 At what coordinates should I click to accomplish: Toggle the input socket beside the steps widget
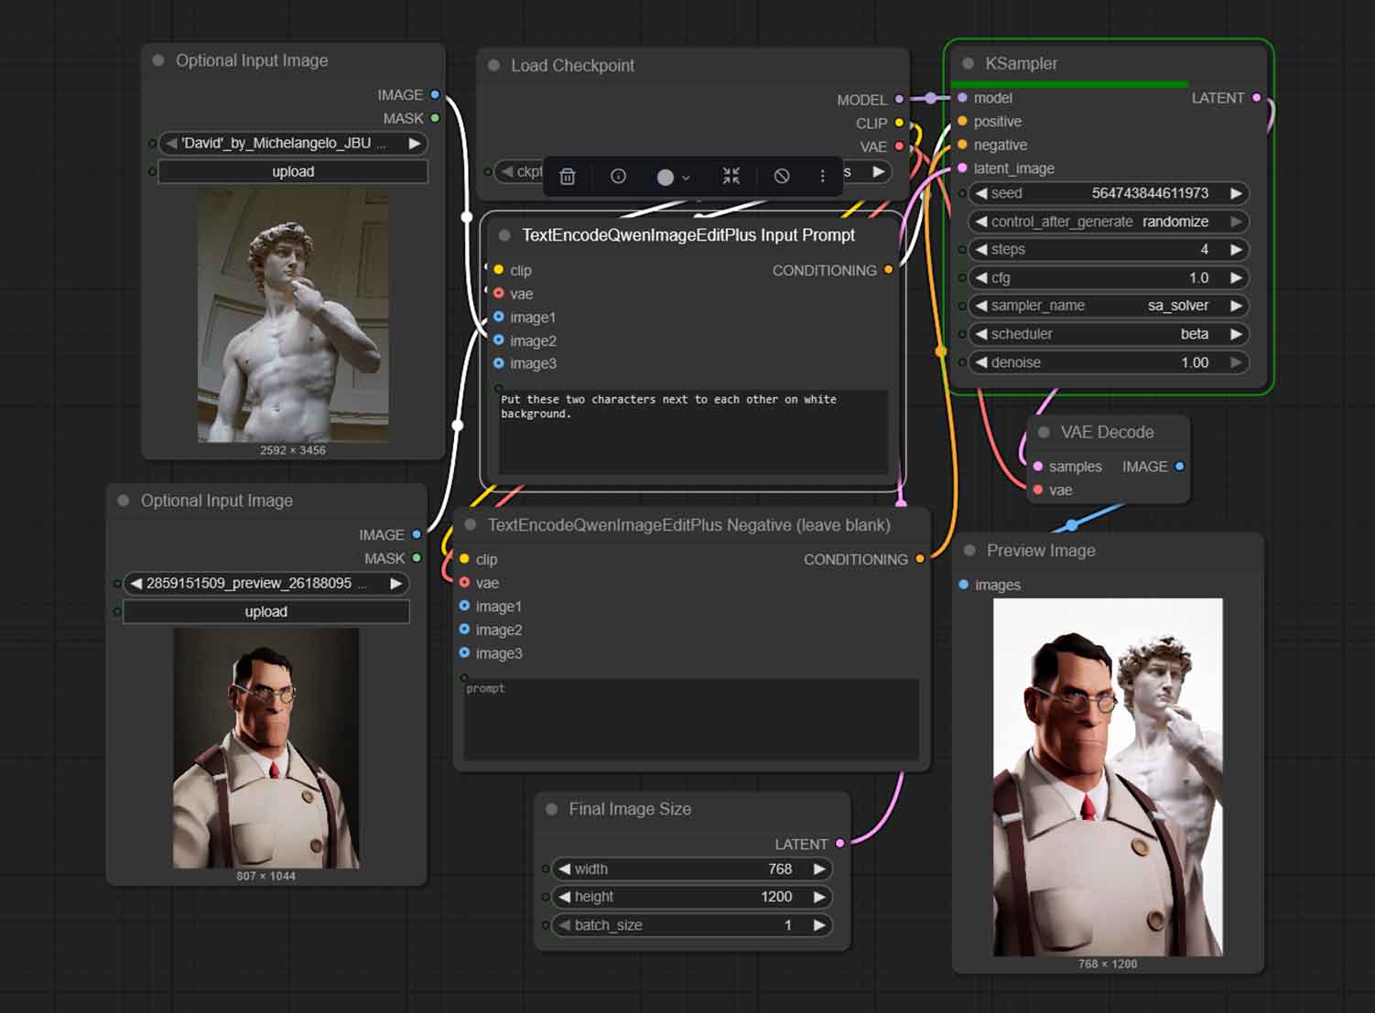(961, 249)
